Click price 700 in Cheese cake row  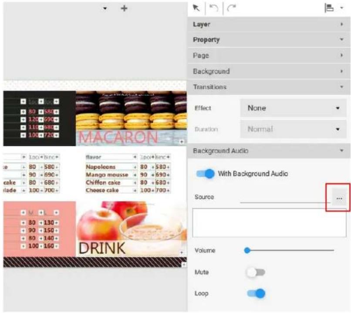(161, 190)
